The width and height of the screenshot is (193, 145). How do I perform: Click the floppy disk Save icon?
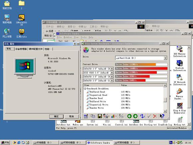click(x=100, y=116)
